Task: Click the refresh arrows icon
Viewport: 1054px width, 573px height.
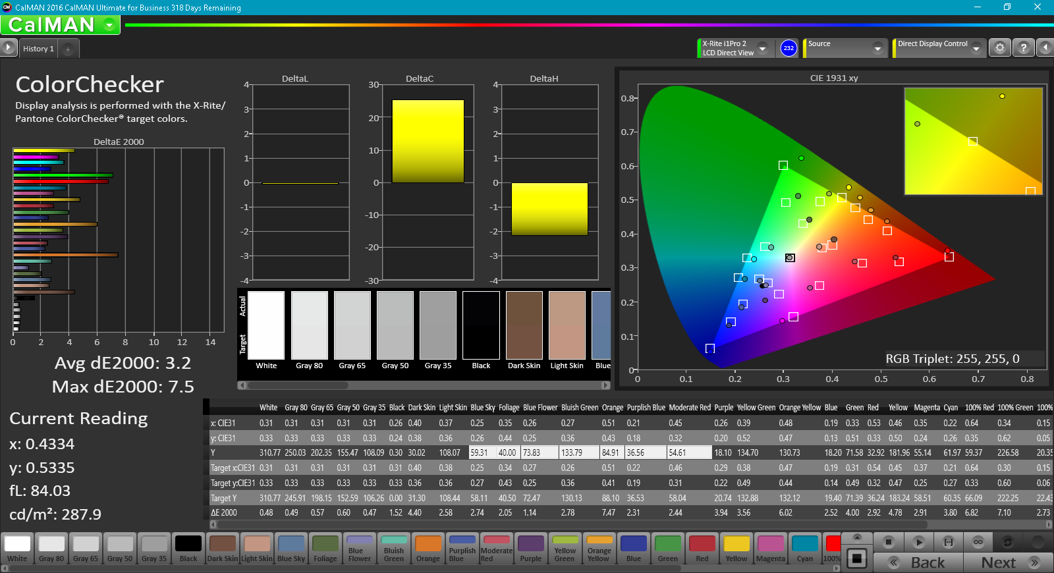Action: 1008,542
